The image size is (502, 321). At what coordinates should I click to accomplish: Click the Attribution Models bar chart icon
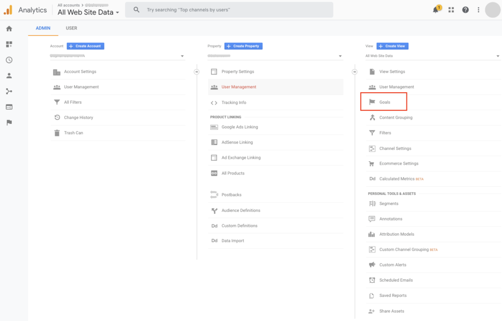pyautogui.click(x=372, y=234)
